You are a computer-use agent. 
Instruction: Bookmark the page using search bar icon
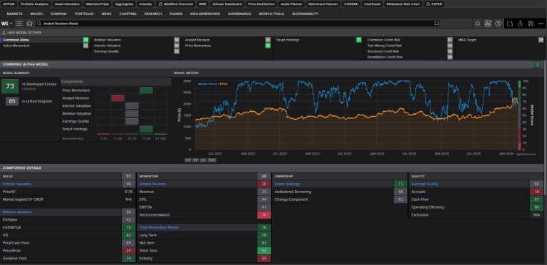pos(437,24)
